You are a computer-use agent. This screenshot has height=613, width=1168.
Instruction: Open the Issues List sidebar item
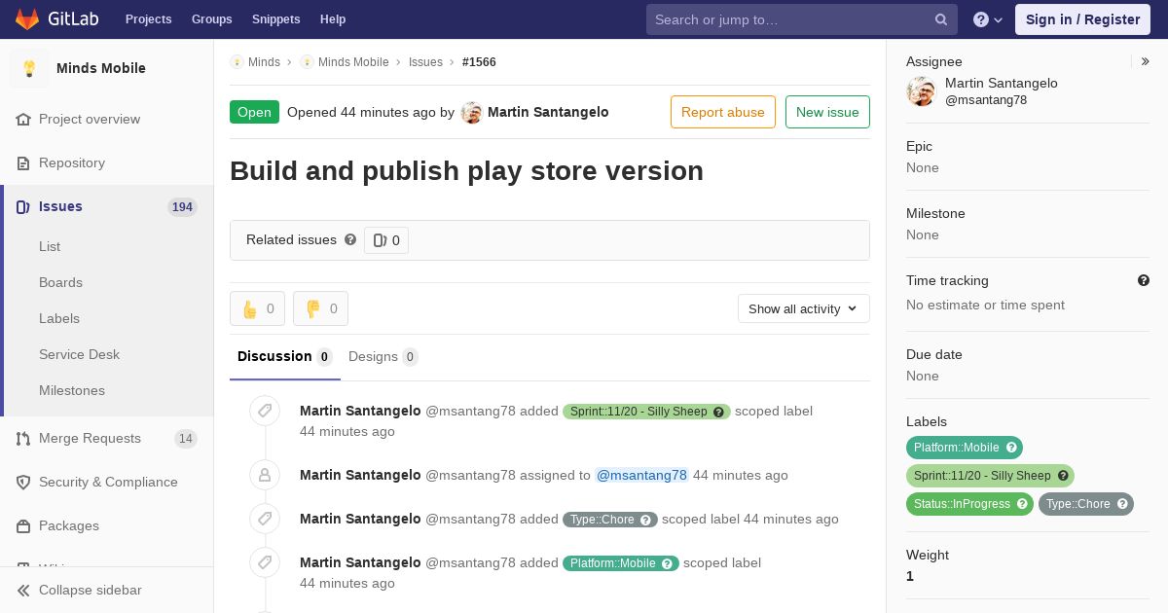[x=50, y=246]
